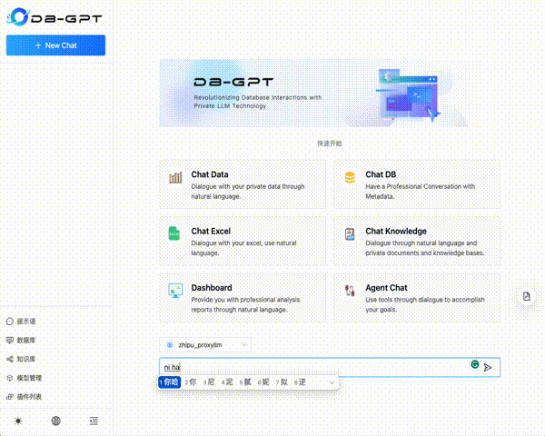Choose IME candidate 8 逆
The height and width of the screenshot is (436, 545).
click(x=300, y=382)
